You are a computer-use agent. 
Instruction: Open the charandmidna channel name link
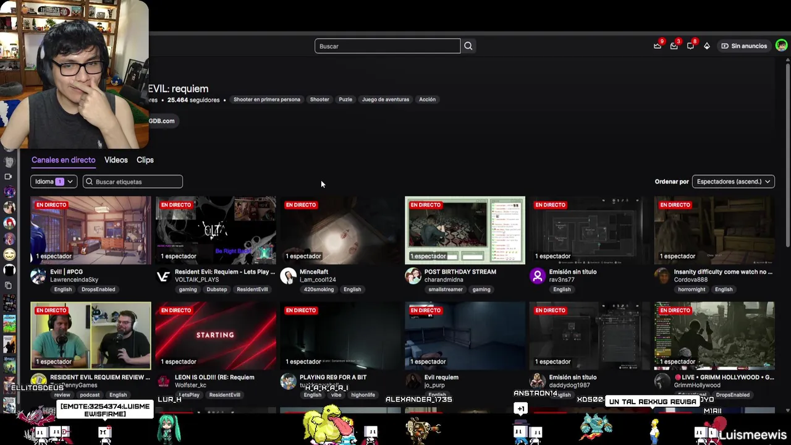pos(443,280)
